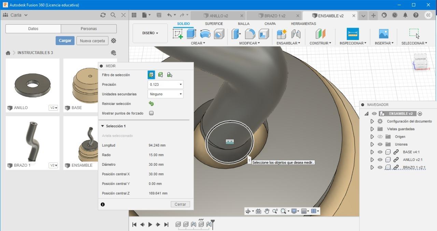Click the Nueva carpeta button
Image resolution: width=437 pixels, height=231 pixels.
pyautogui.click(x=93, y=41)
